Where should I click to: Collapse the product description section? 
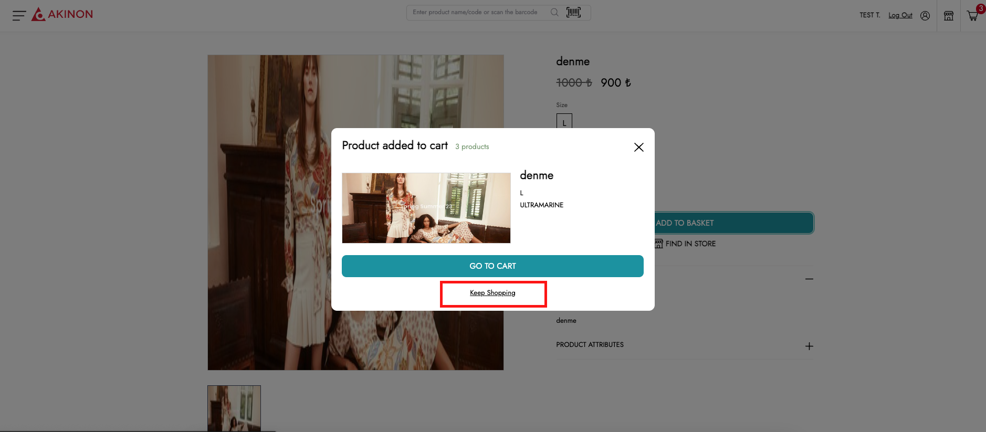coord(809,279)
